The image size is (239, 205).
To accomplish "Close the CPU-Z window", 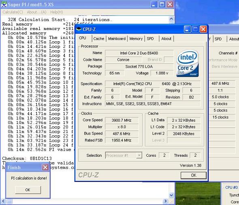I will (203, 29).
